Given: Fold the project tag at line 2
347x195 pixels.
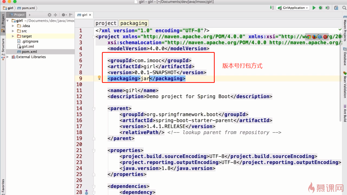Looking at the screenshot, I should (94, 37).
